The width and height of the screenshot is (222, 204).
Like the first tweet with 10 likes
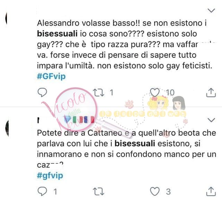[155, 92]
